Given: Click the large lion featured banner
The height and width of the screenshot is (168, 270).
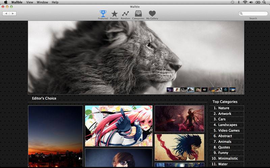Looking at the screenshot, I should pos(135,54).
